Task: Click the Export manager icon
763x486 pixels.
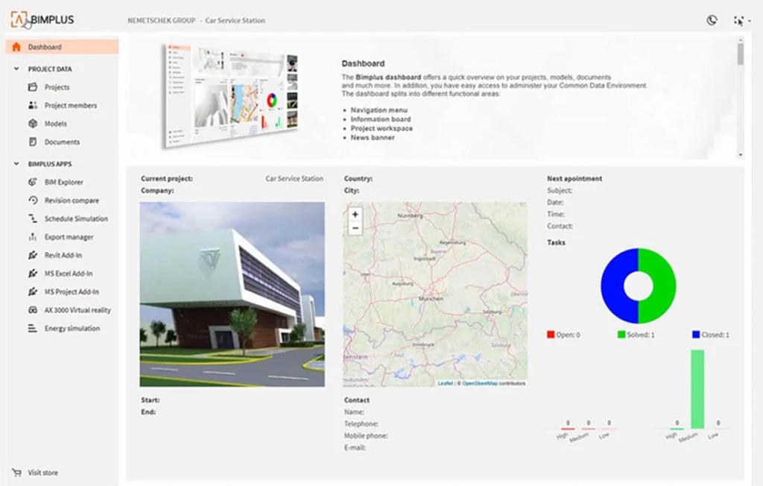Action: click(33, 237)
